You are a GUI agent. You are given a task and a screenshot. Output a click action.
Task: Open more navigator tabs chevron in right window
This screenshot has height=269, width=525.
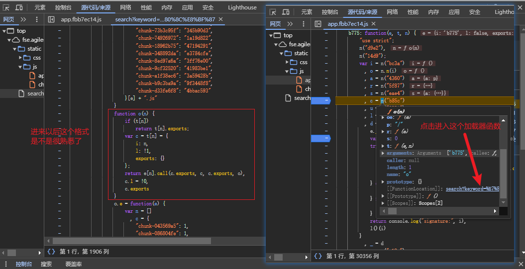tap(290, 24)
